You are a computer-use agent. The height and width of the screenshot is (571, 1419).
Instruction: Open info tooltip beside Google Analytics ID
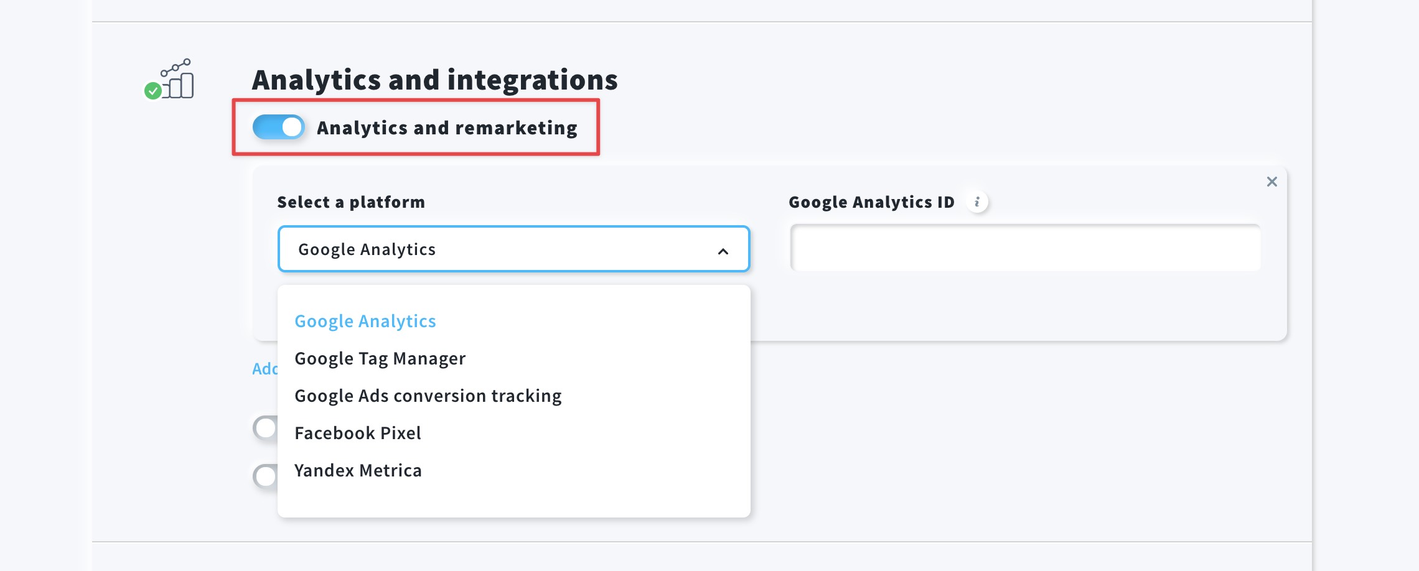click(977, 202)
